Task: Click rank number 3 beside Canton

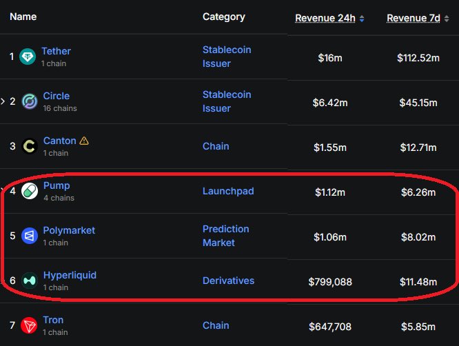Action: point(12,146)
